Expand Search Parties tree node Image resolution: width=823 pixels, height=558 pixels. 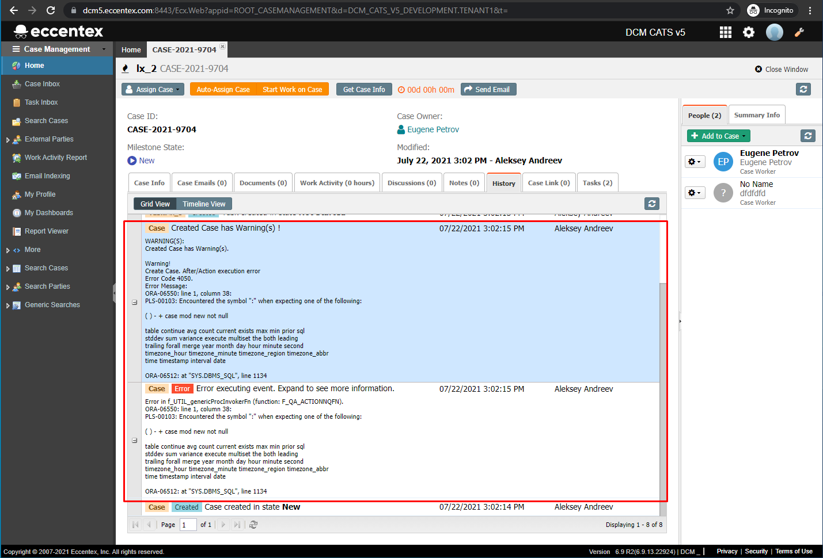click(7, 287)
